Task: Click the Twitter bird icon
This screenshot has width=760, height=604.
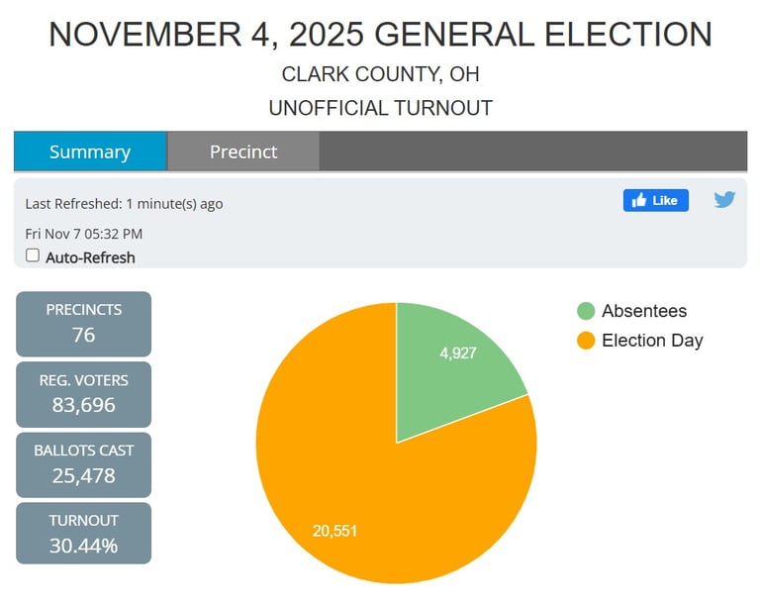Action: 724,199
